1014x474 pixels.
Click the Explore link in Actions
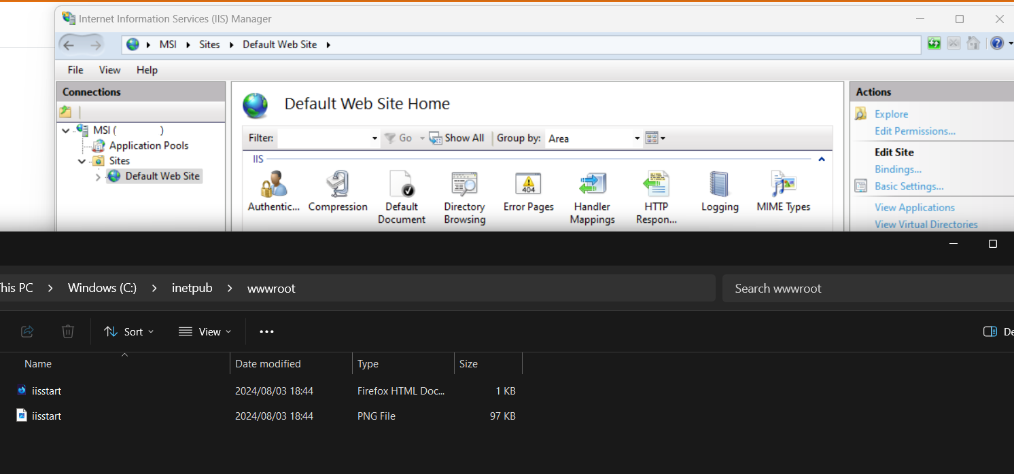(891, 114)
